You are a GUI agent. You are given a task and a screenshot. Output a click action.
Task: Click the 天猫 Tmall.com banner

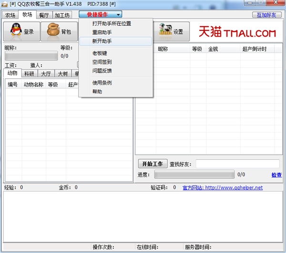(236, 32)
